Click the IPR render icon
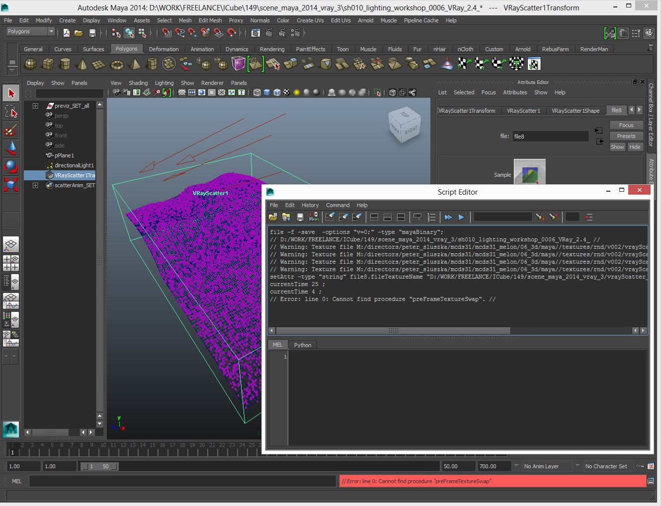Viewport: 661px width, 506px height. [x=282, y=33]
